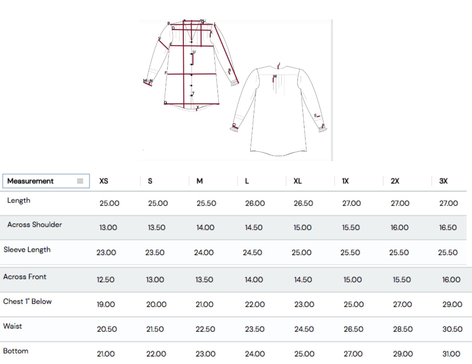This screenshot has height=364, width=472.
Task: Click the scrollbar beside the diagram
Action: (332, 90)
